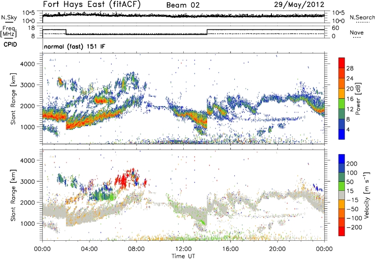Select the Power colorbar segment between 4 and 8
Screen dimensions: 375x259
(x=342, y=124)
